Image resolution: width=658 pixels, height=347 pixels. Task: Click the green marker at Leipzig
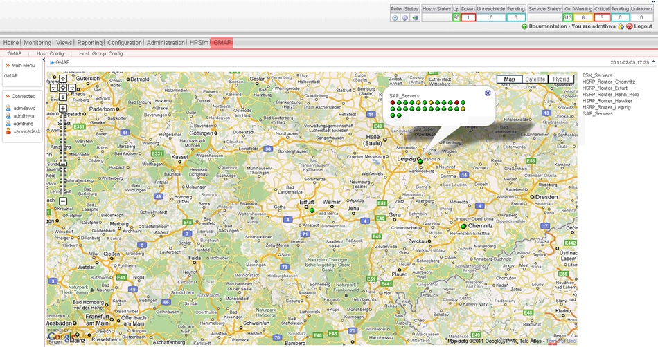point(420,161)
